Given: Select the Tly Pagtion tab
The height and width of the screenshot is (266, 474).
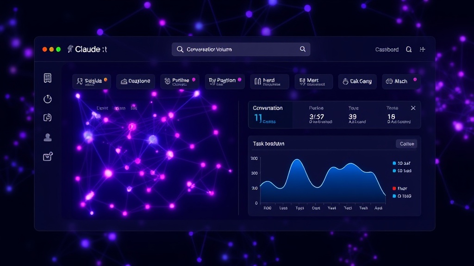Looking at the screenshot, I should (x=225, y=81).
